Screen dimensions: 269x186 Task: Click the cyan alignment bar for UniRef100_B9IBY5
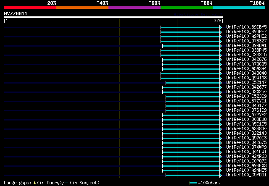(191, 27)
